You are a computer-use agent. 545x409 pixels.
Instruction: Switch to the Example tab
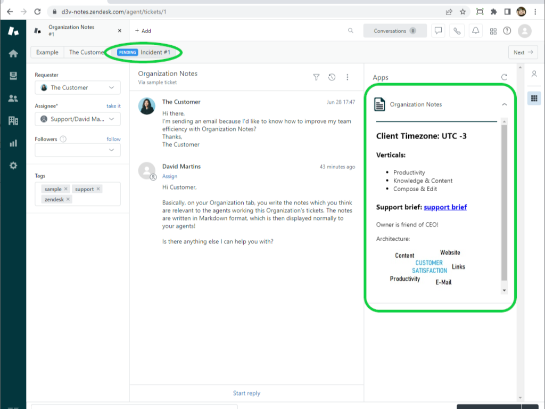point(47,52)
